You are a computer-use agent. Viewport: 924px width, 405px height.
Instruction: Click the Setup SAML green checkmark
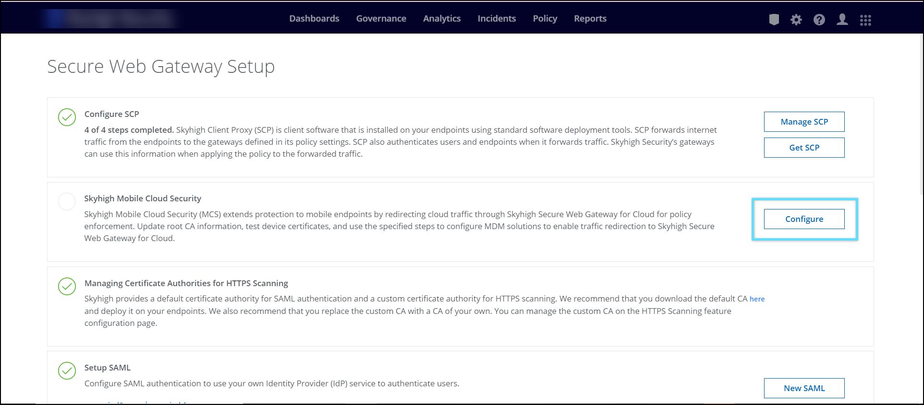point(67,370)
